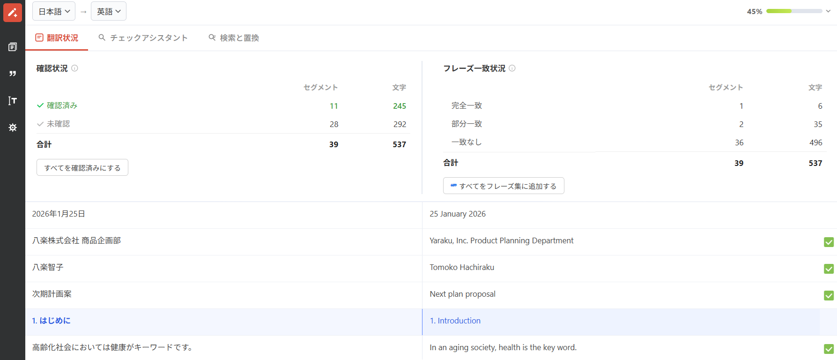Open the quotation marks phrase icon in sidebar
This screenshot has height=360, width=837.
tap(13, 74)
